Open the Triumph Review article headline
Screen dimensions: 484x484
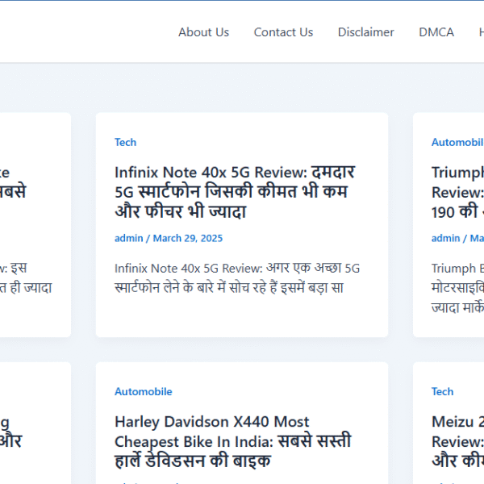(x=457, y=192)
